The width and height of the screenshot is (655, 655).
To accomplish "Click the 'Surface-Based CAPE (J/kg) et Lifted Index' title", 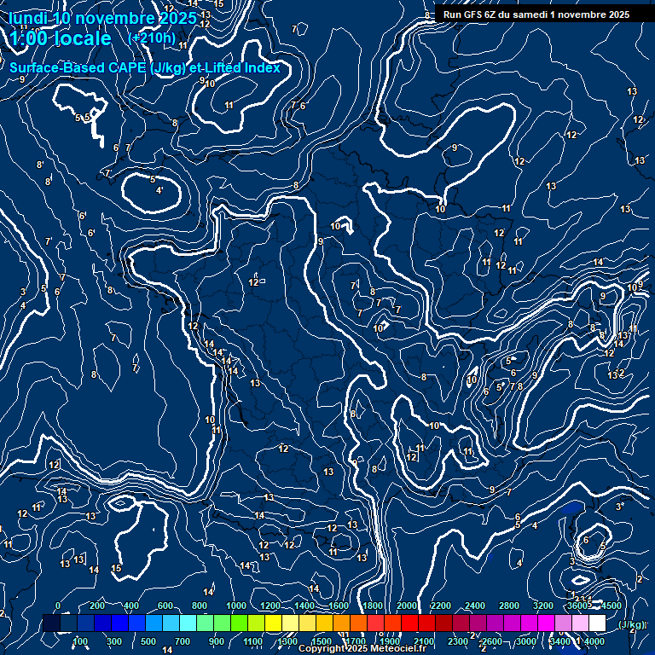I will 144,67.
